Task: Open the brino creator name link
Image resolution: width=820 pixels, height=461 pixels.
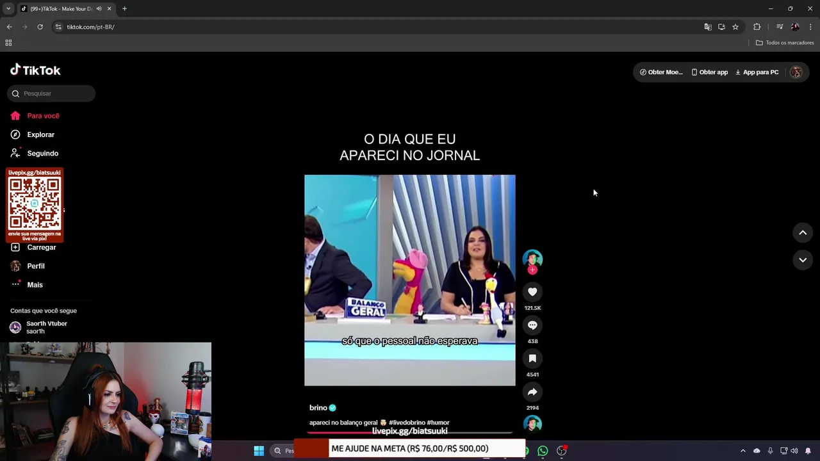Action: pos(318,408)
